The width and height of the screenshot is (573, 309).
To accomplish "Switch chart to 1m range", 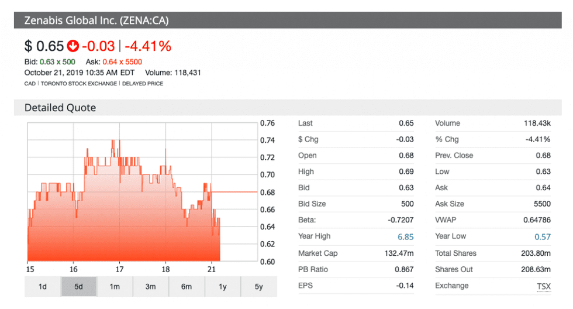I will [x=115, y=286].
